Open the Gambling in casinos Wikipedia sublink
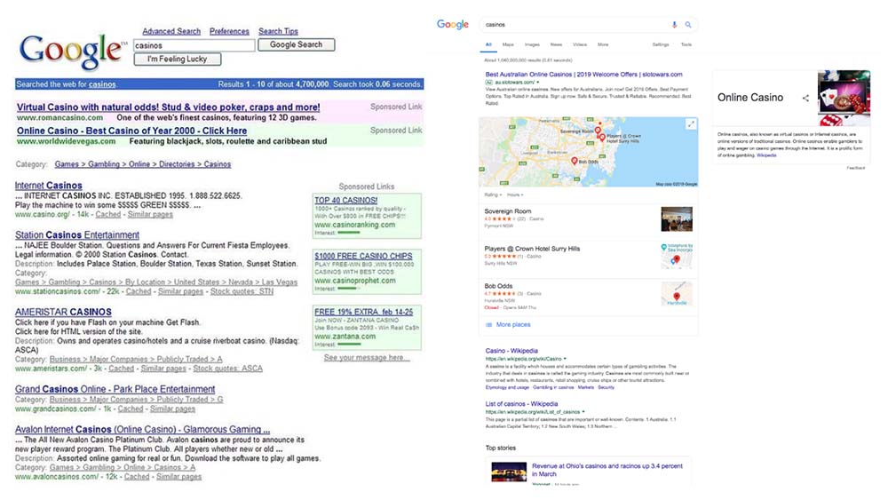The width and height of the screenshot is (888, 500). tap(552, 388)
